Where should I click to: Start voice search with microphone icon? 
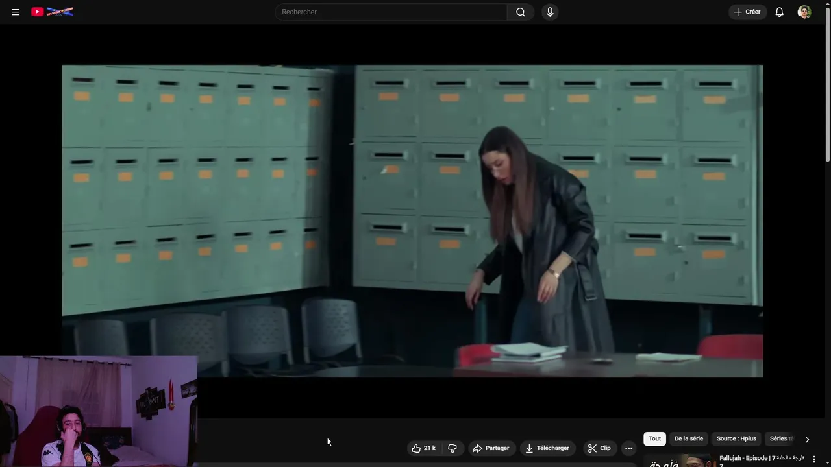coord(550,12)
